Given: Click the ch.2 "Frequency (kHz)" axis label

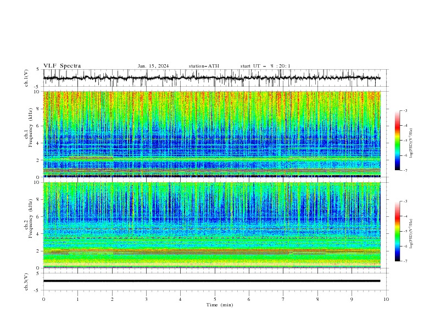Looking at the screenshot, I should coord(30,219).
